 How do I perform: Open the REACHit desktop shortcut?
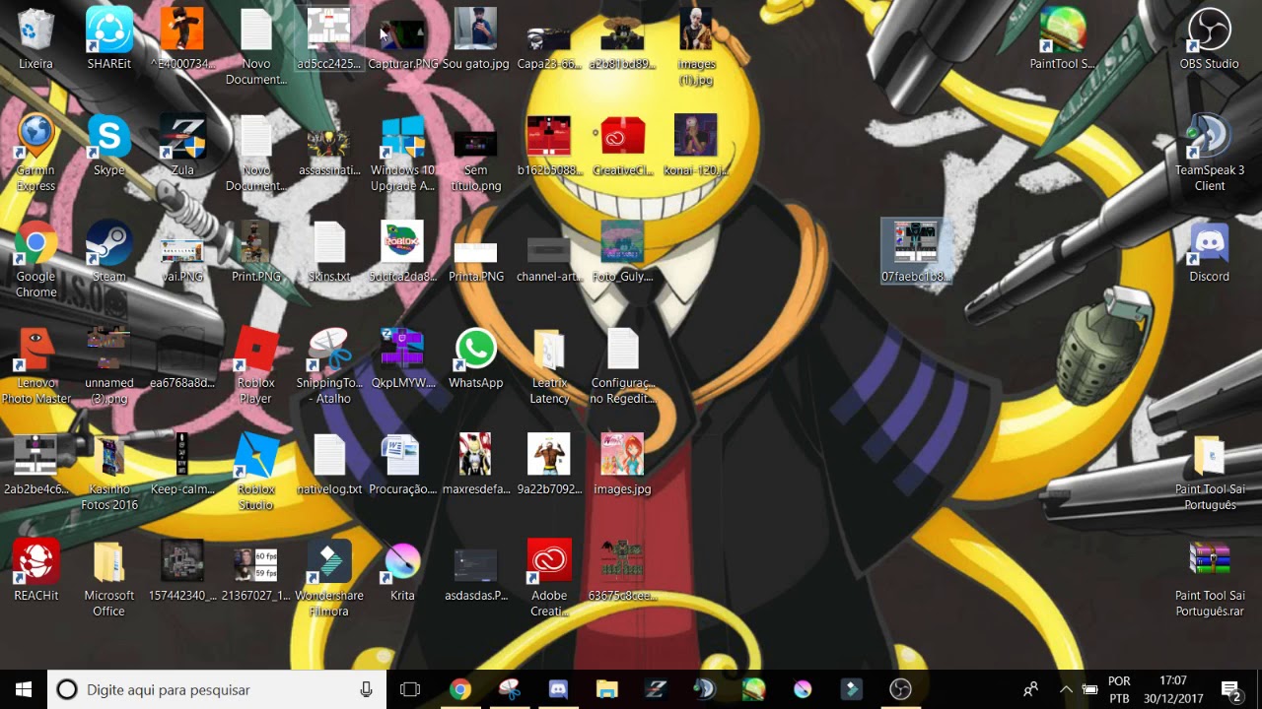[35, 571]
